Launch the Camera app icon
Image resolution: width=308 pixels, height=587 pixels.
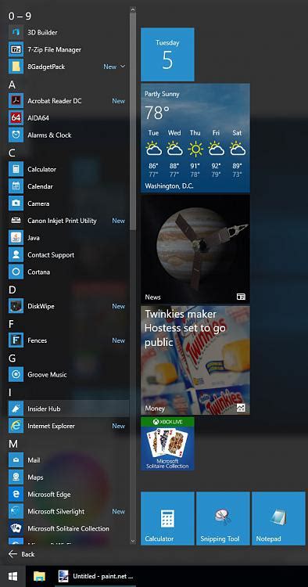16,203
